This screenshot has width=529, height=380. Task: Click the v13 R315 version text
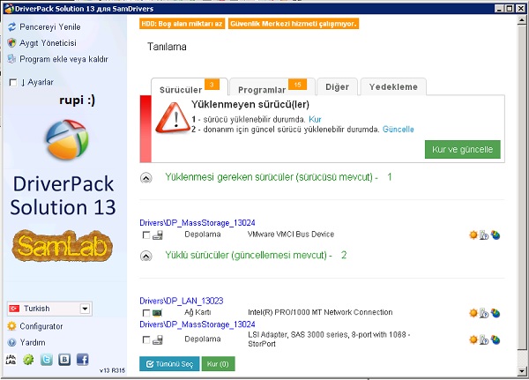[112, 370]
